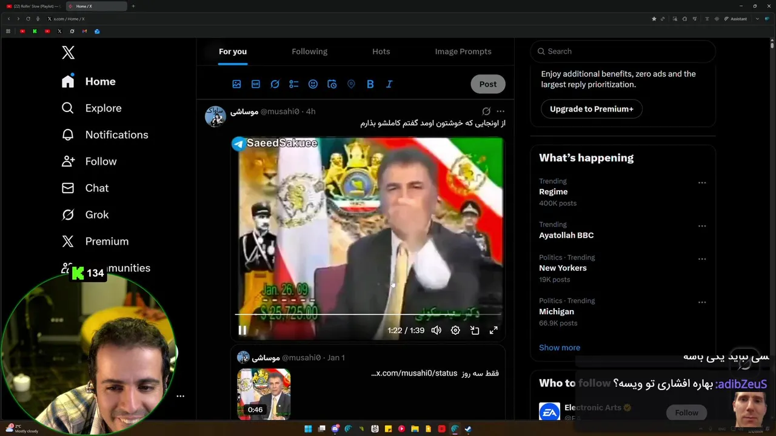Toggle italic text in composer
The image size is (776, 436).
389,84
